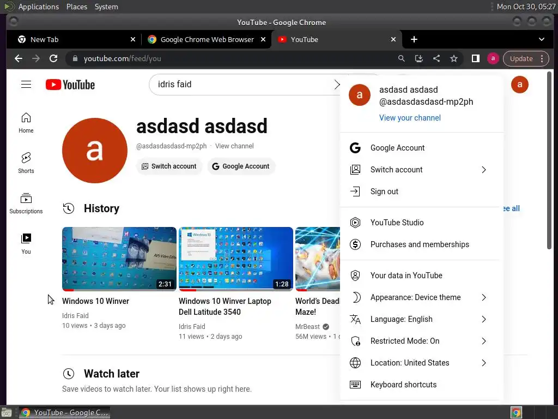This screenshot has height=419, width=558.
Task: Open the You page in sidebar
Action: 26,244
